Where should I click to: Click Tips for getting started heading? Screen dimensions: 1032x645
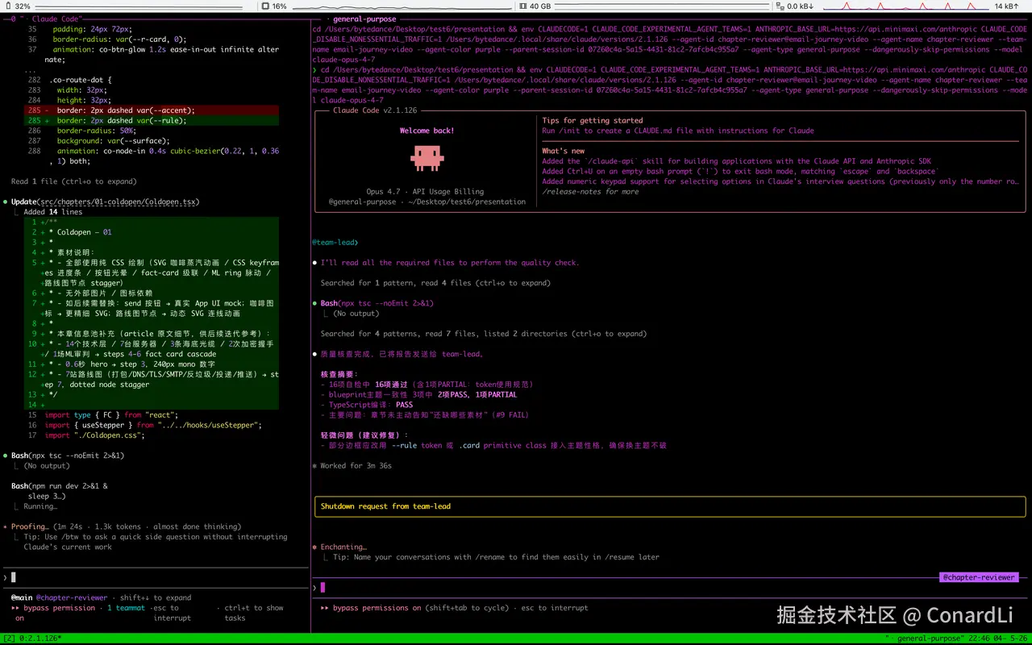click(x=593, y=120)
